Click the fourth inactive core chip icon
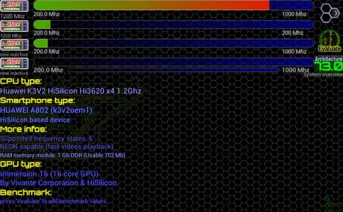 [14, 64]
